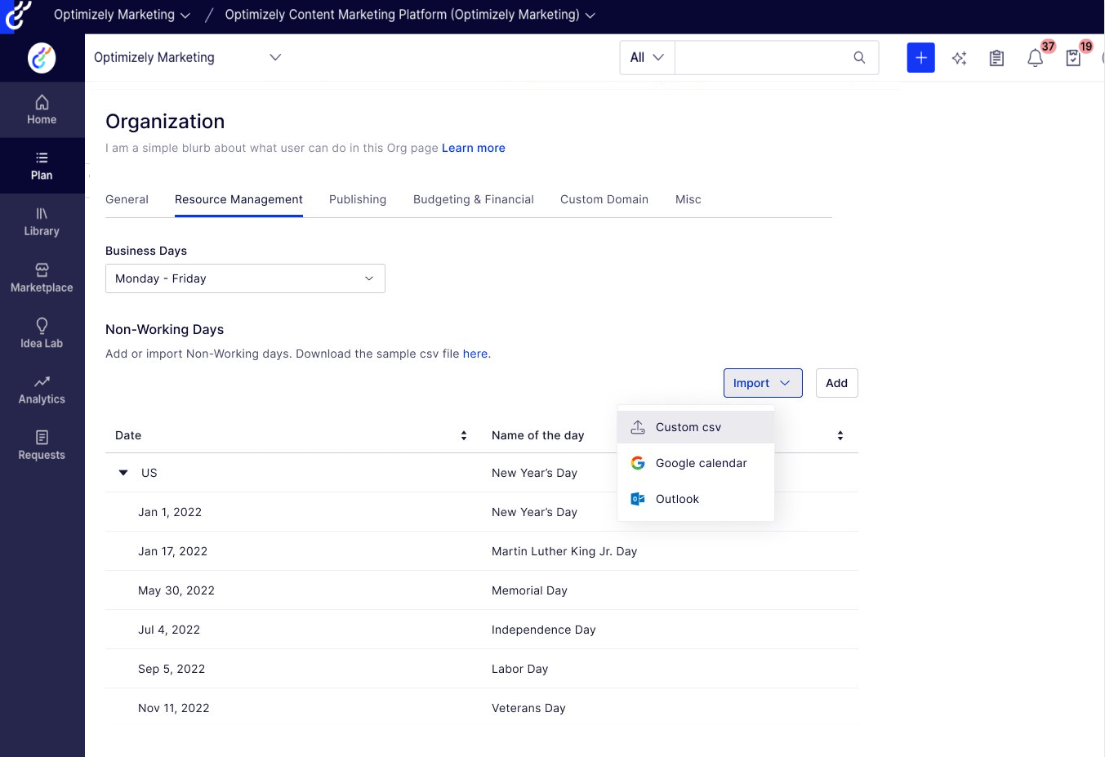Viewport: 1105px width, 757px height.
Task: Click the Independence Day cell
Action: click(x=544, y=630)
